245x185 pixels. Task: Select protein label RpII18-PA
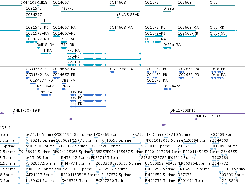(46, 86)
